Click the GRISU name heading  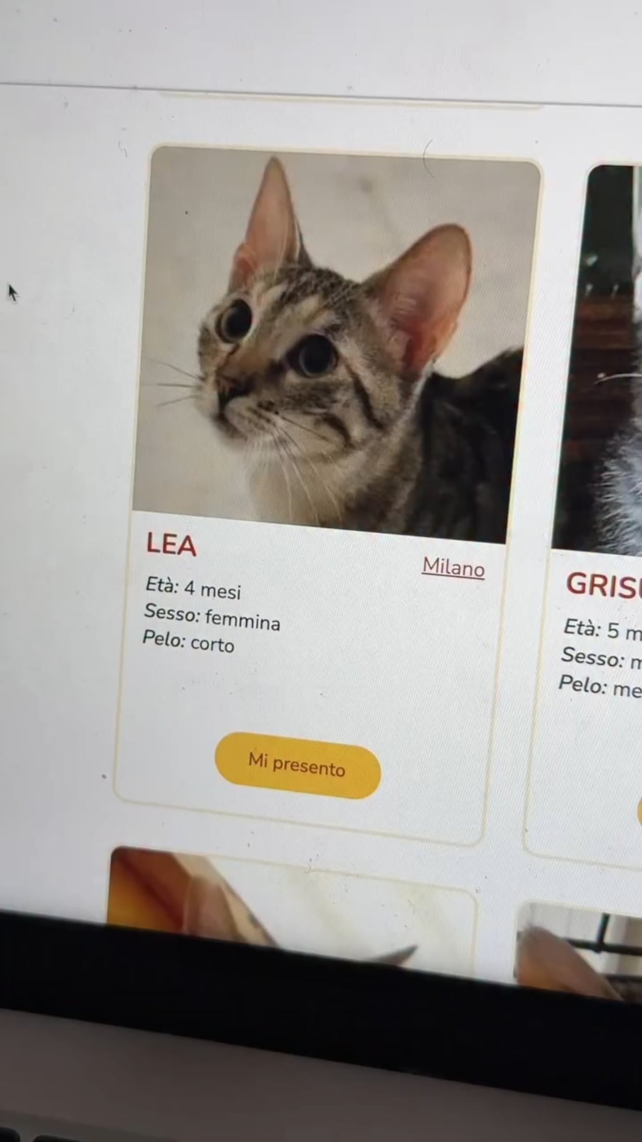click(603, 586)
